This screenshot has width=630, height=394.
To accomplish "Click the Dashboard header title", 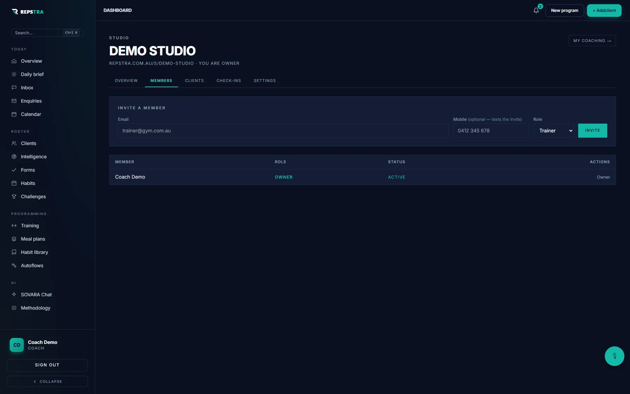I will (118, 11).
